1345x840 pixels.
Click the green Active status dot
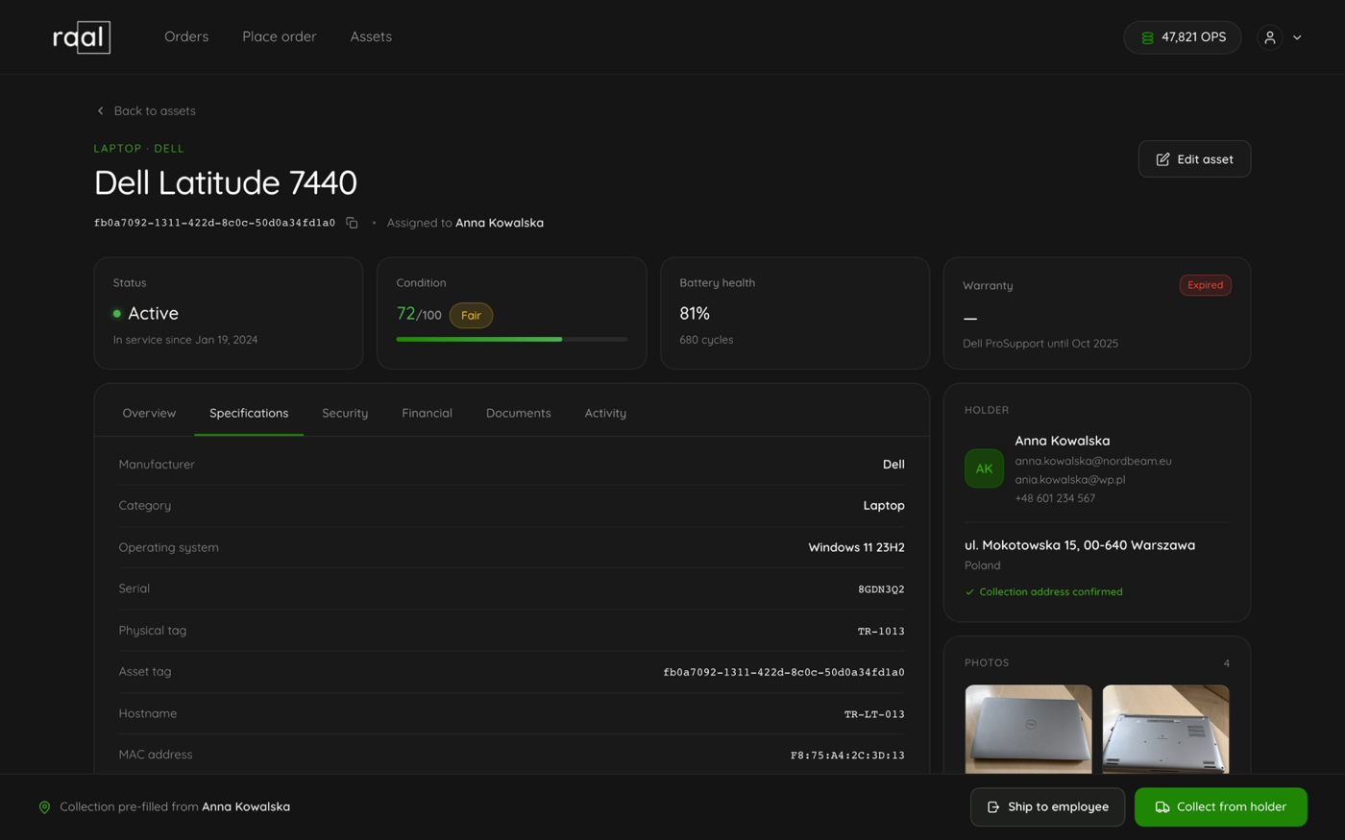coord(117,314)
